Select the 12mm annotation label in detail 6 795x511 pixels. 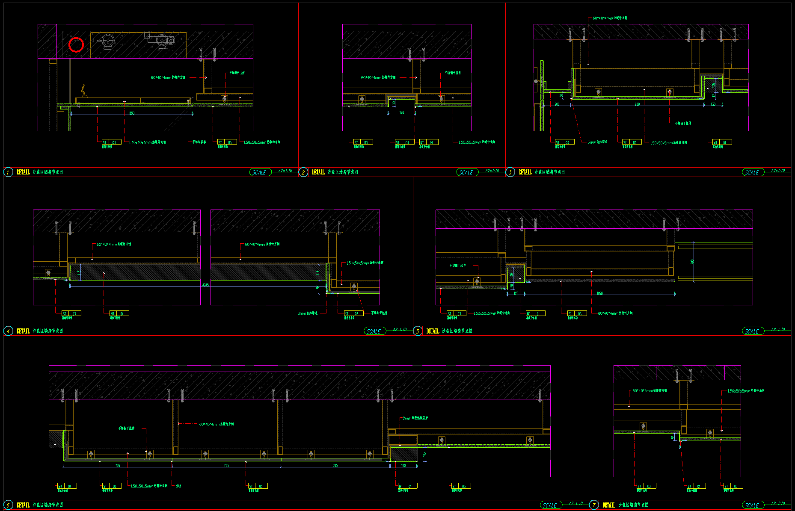tap(414, 418)
